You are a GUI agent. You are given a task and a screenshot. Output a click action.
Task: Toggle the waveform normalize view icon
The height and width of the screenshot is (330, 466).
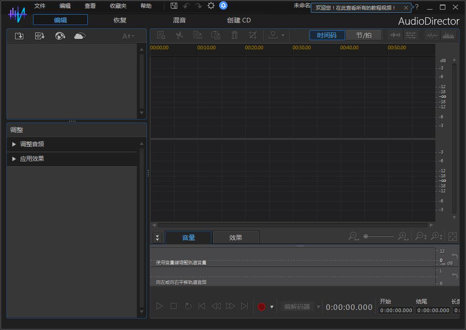coord(395,35)
